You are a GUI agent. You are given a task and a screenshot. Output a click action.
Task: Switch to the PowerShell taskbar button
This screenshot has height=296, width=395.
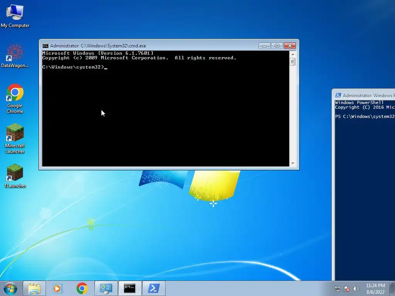[154, 288]
